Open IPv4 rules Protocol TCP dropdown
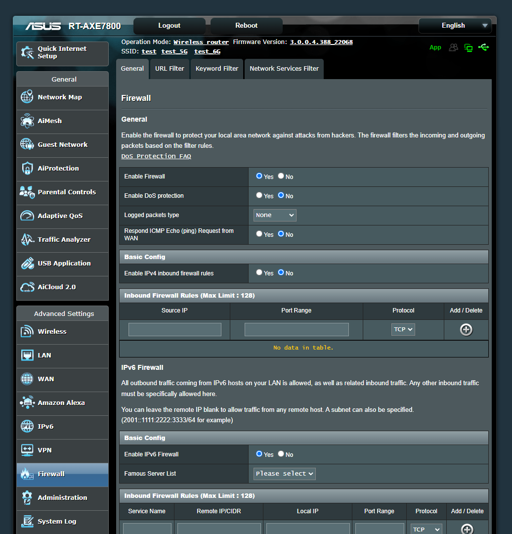 tap(403, 329)
